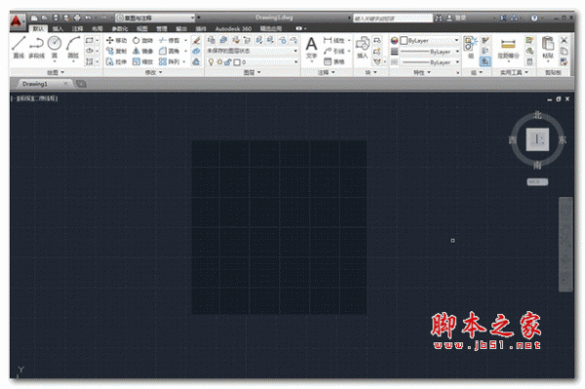This screenshot has height=389, width=585.
Task: Select the Text (文字) tool with large A
Action: pyautogui.click(x=311, y=48)
